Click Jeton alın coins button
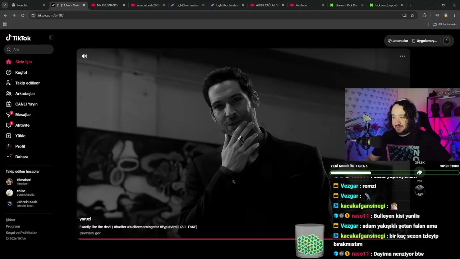 398,41
